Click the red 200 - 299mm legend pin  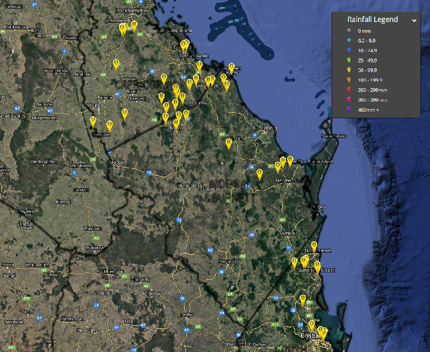click(349, 90)
